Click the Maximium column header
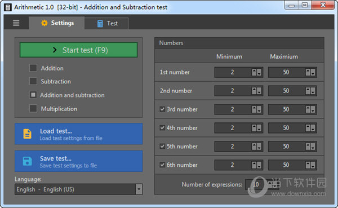The width and height of the screenshot is (338, 208). click(284, 56)
